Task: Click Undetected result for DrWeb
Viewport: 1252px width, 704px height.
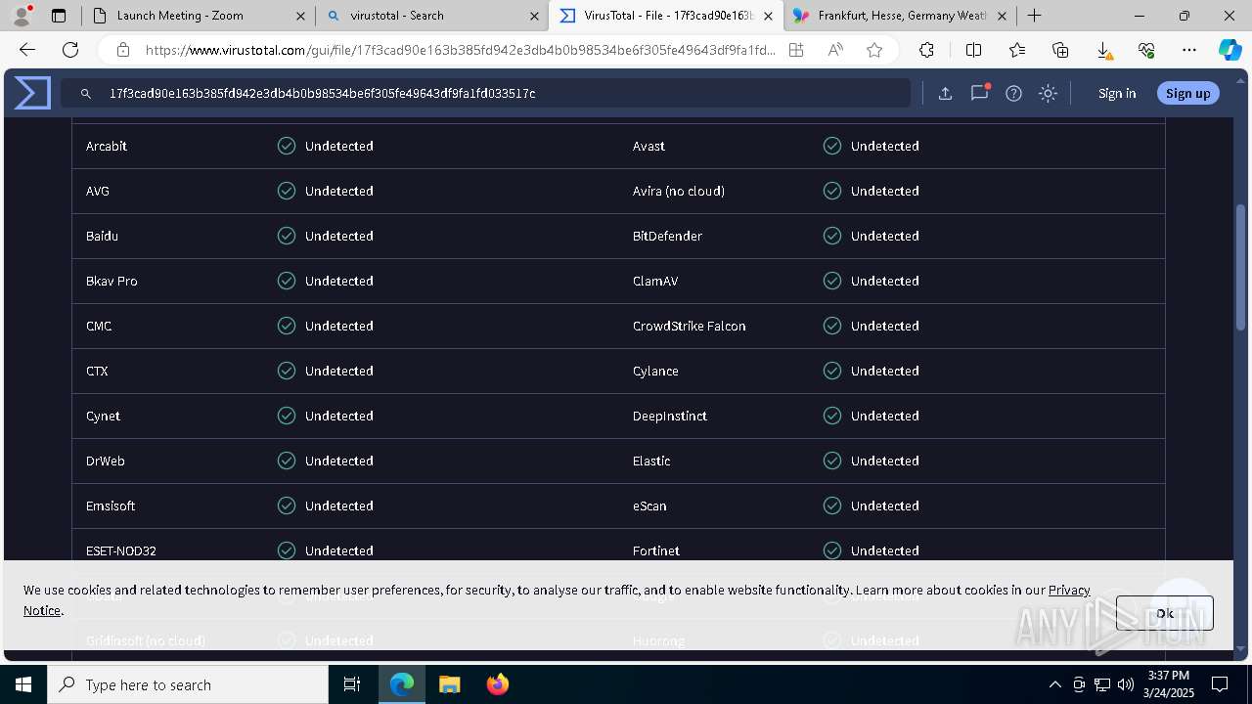Action: (339, 461)
